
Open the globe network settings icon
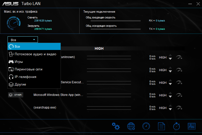(x=131, y=126)
